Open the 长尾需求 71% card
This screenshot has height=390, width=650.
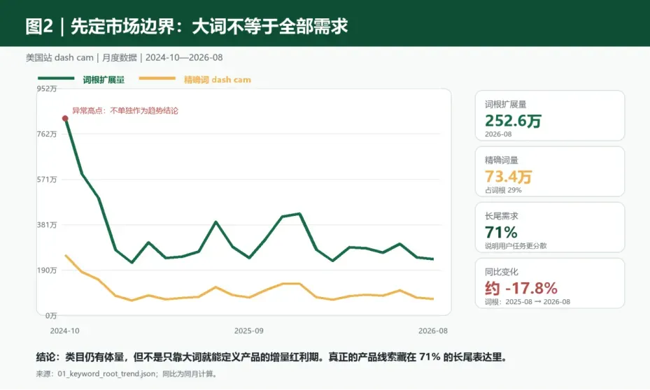click(x=550, y=227)
